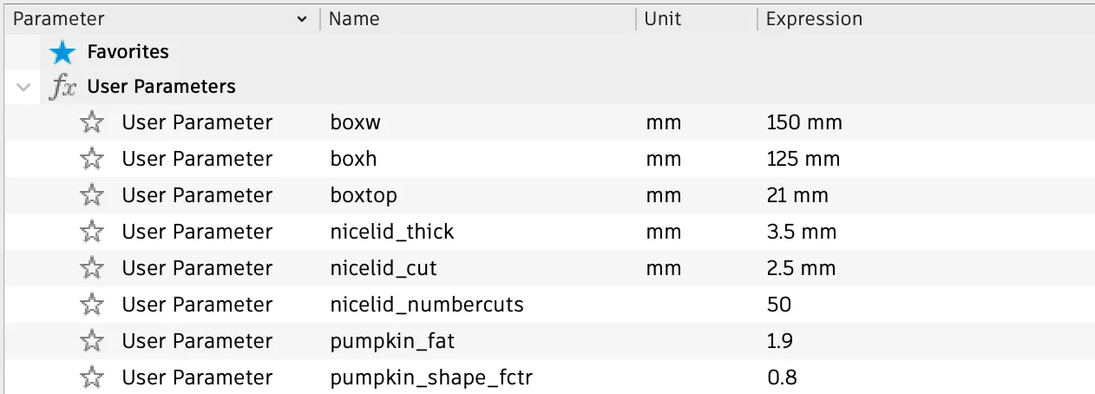Edit the boxw expression 150 mm

coord(804,122)
